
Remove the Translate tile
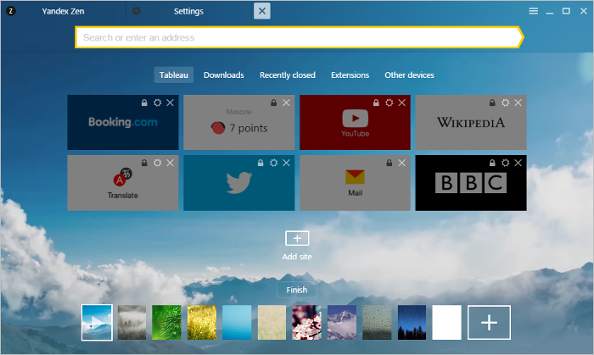point(170,163)
